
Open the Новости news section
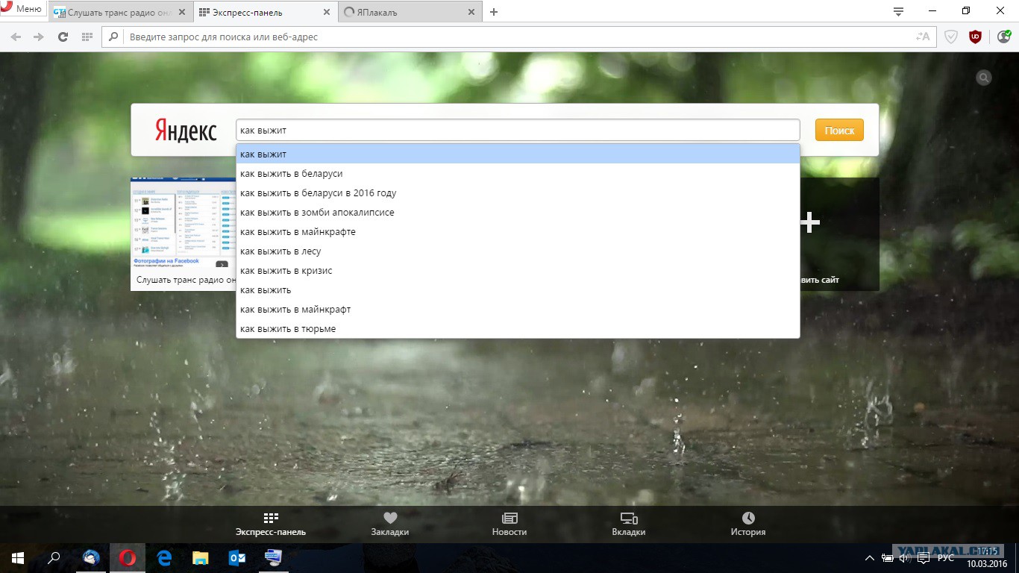tap(509, 525)
